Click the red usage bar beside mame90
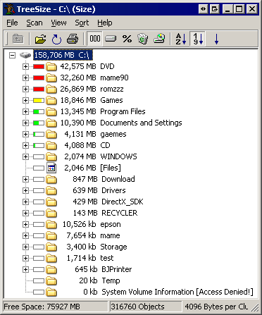Screen dimensions: 262x315 [x=39, y=78]
